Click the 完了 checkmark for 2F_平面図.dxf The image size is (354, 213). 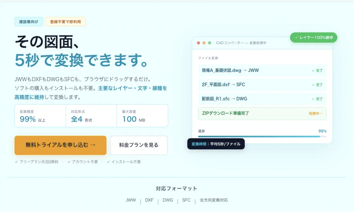pos(317,85)
